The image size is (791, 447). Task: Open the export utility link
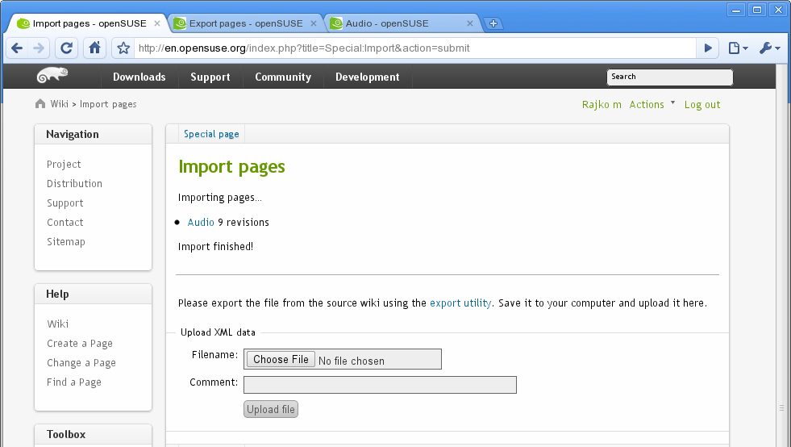(460, 303)
